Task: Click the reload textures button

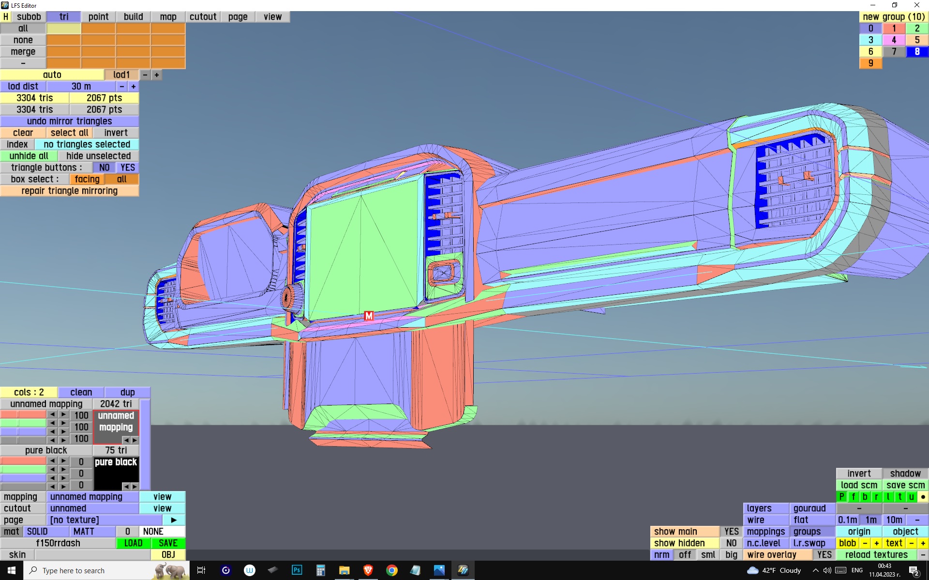Action: click(876, 555)
